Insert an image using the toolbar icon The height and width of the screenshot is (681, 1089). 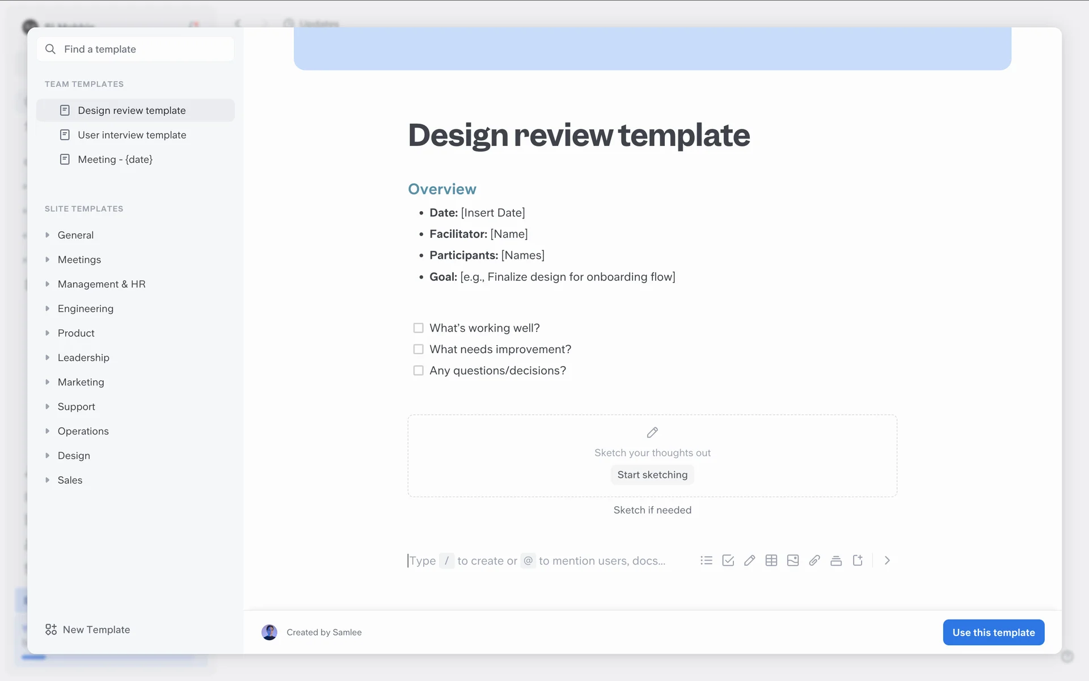click(x=792, y=561)
